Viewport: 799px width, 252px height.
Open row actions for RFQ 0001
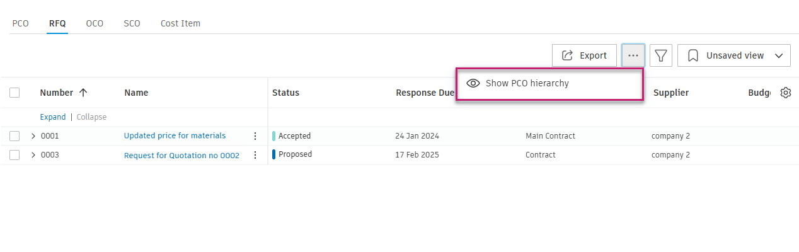(255, 136)
